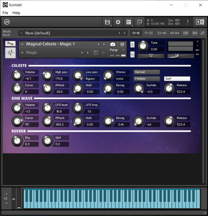The image size is (208, 216).
Task: Click the High pass knob
Action: coord(48,75)
